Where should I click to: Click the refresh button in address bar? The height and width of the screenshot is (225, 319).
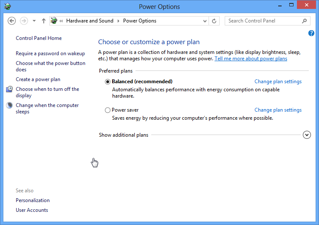coord(215,21)
